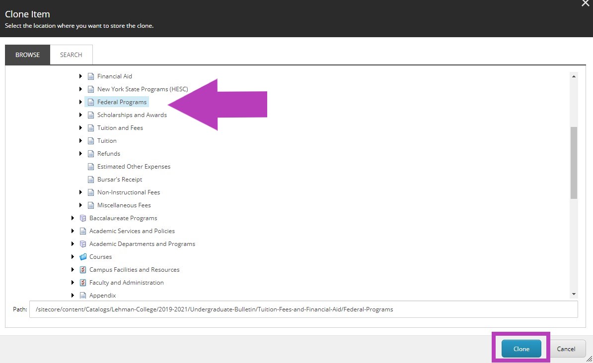Screen dimensions: 593x363
Task: Select the Appendix label
Action: click(x=102, y=296)
